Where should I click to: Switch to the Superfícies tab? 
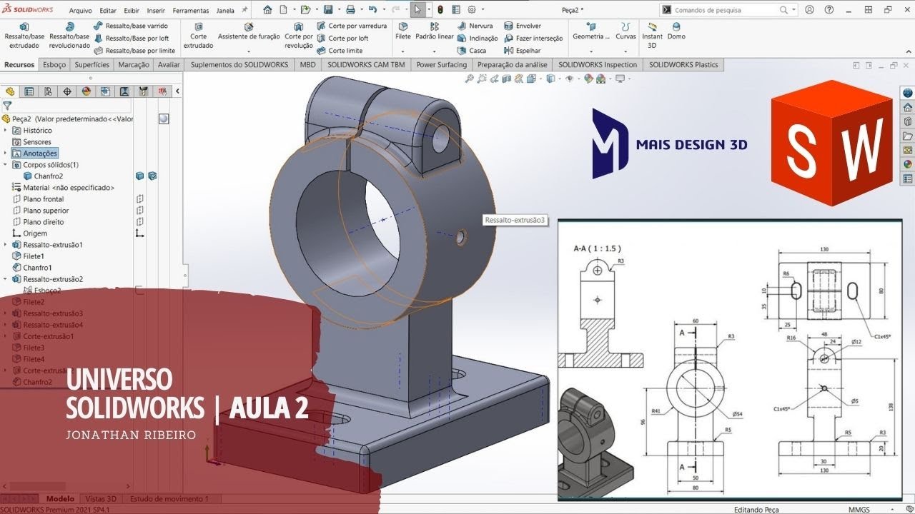click(x=92, y=64)
